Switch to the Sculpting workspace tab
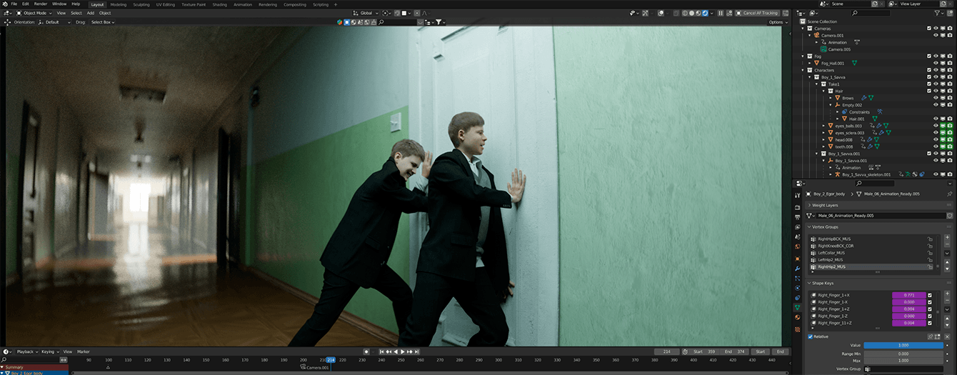The width and height of the screenshot is (957, 375). coord(141,4)
